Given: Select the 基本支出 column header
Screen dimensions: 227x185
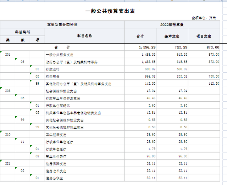Looking at the screenshot, I should 172,36.
